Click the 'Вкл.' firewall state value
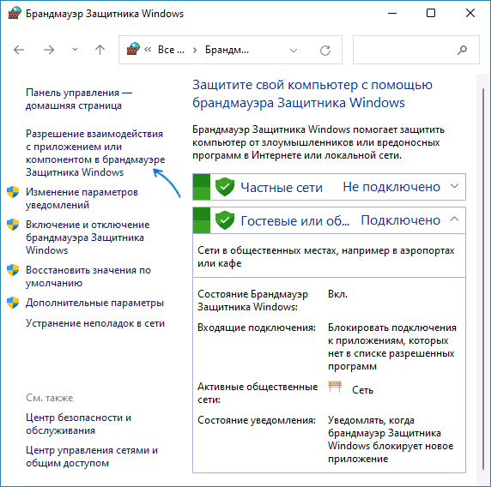 point(337,294)
